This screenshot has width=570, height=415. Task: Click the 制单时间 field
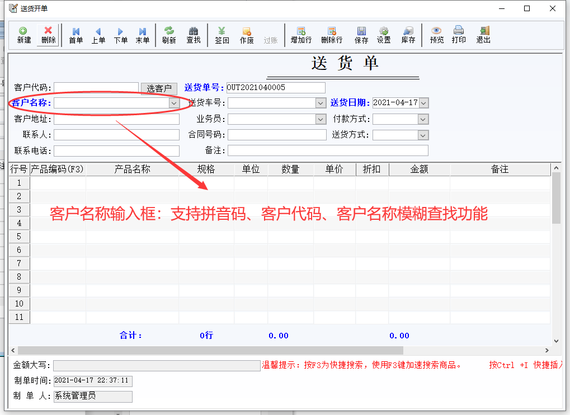93,381
